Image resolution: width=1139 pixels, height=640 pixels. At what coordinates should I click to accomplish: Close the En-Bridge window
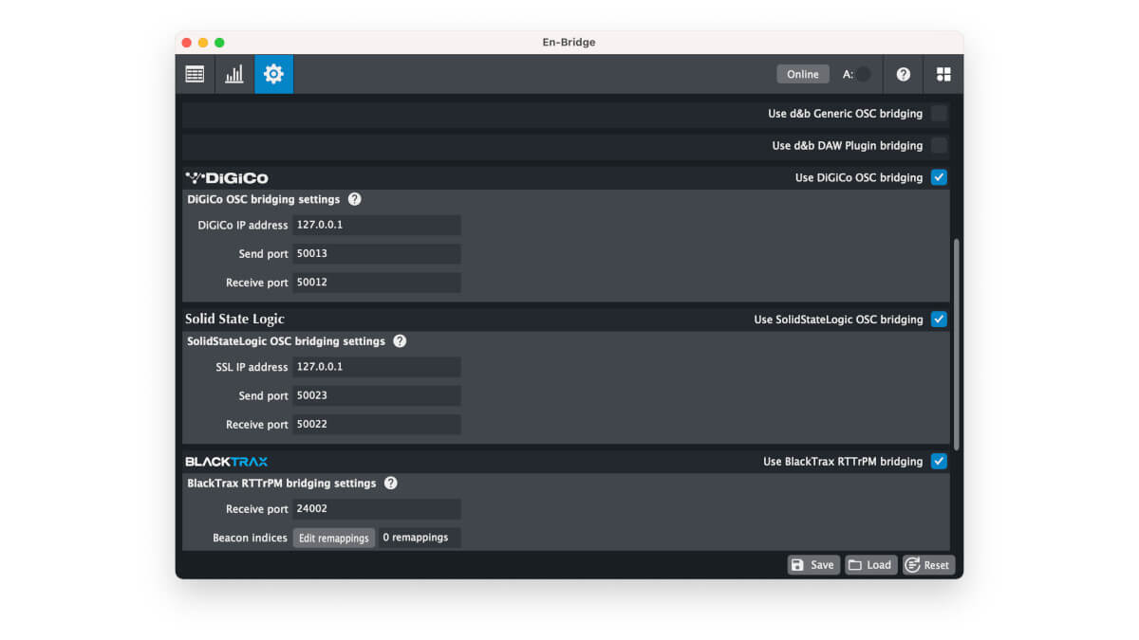pos(187,43)
